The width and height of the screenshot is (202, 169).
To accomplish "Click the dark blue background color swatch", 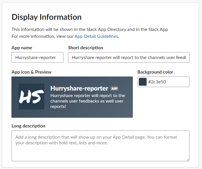I will [143, 82].
